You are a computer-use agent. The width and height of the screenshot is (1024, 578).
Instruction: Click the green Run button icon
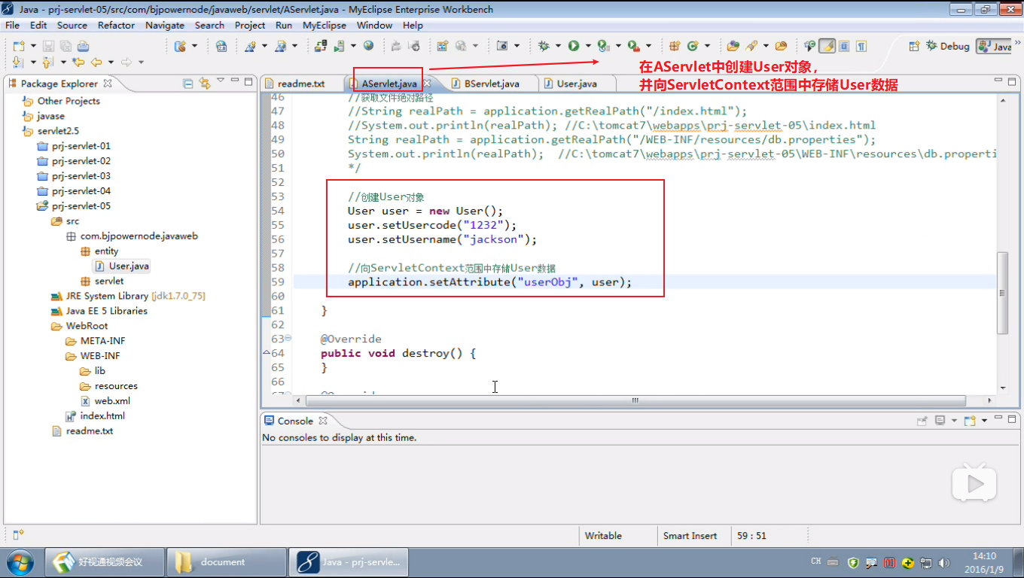[574, 46]
